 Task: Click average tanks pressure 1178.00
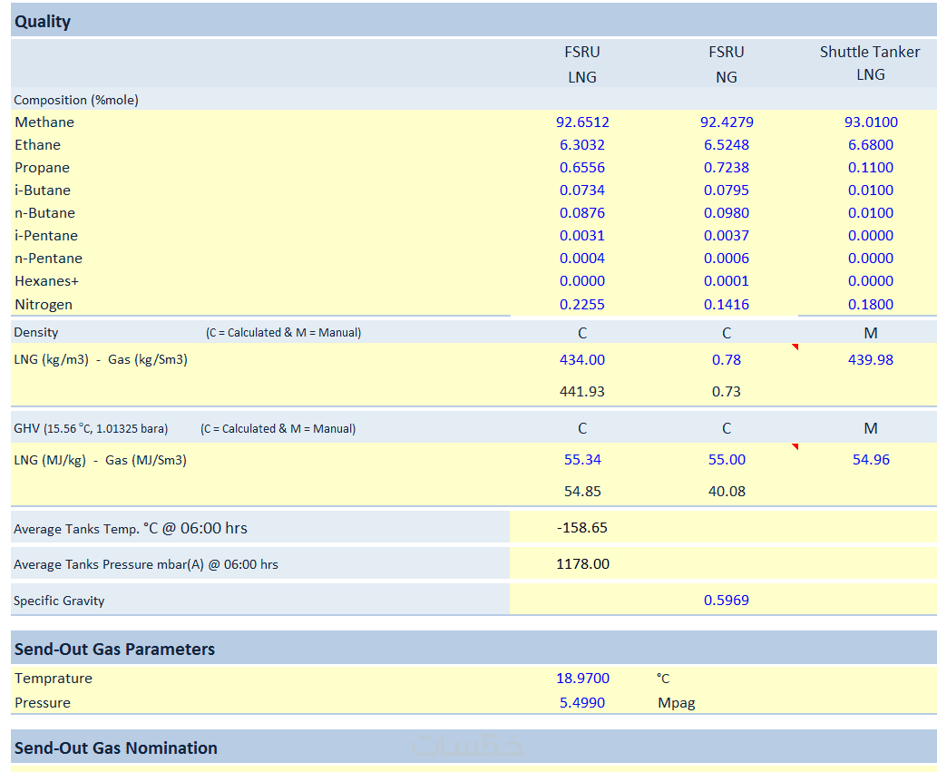(582, 564)
